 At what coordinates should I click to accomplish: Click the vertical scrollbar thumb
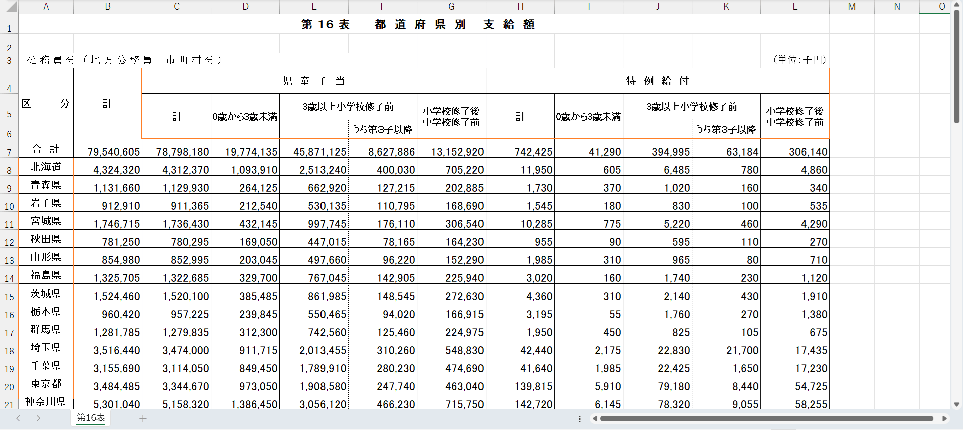tap(956, 65)
